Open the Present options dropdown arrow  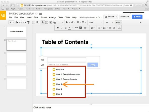(x=117, y=17)
